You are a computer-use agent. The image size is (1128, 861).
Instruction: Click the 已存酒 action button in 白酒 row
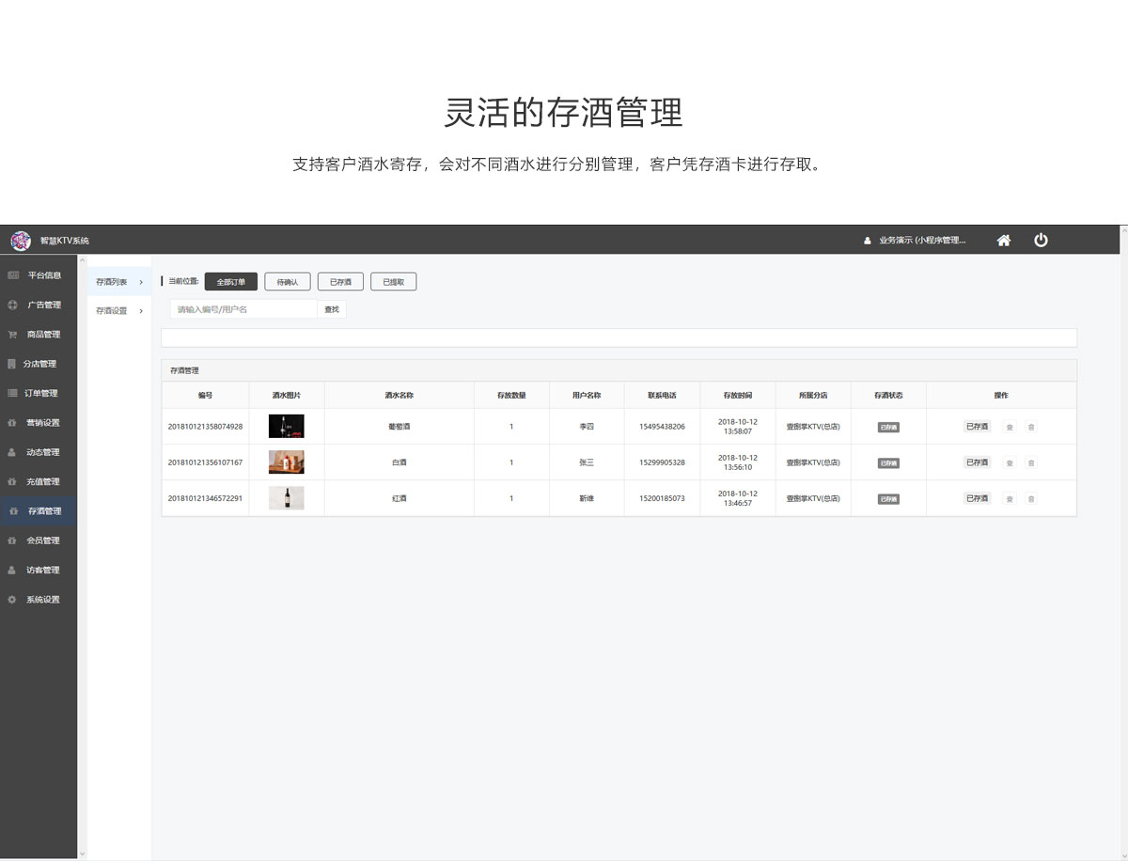(x=978, y=462)
